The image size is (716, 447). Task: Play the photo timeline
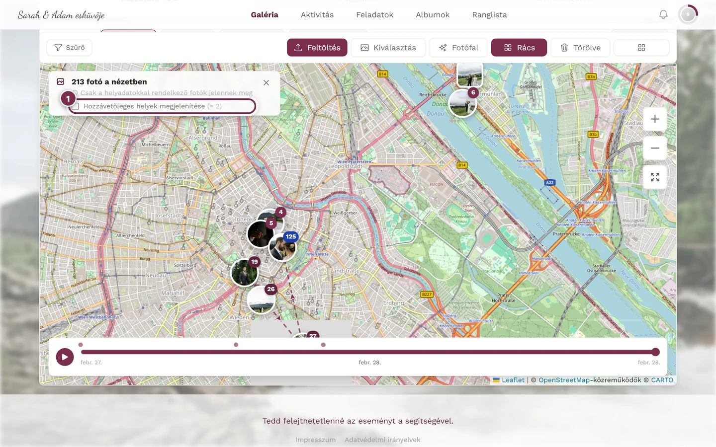click(x=65, y=357)
